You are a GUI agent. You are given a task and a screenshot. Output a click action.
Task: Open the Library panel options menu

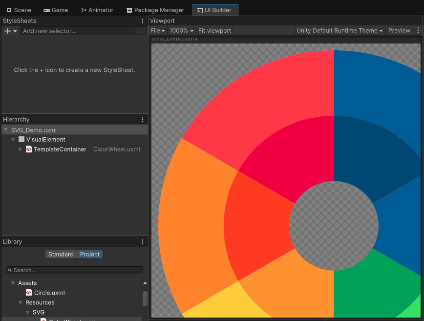[x=143, y=242]
